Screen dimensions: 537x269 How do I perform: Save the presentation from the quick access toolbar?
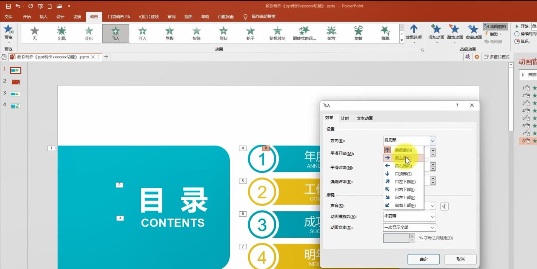[8, 6]
